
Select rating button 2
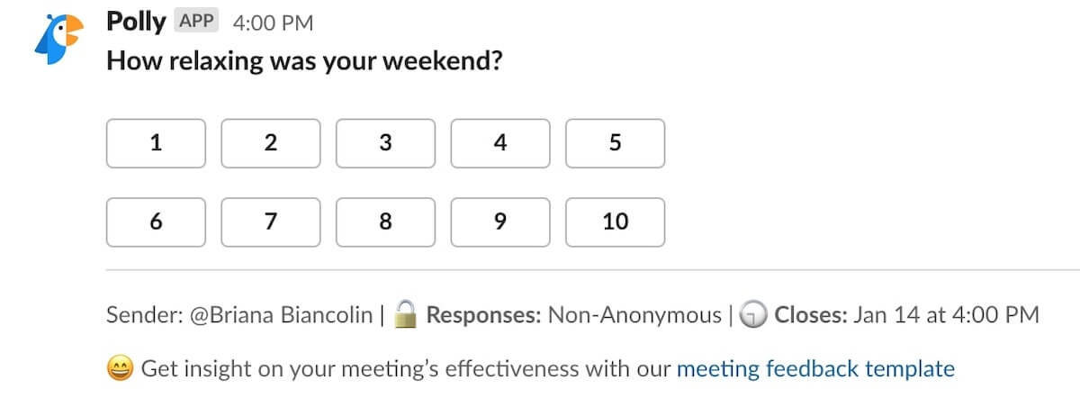271,143
